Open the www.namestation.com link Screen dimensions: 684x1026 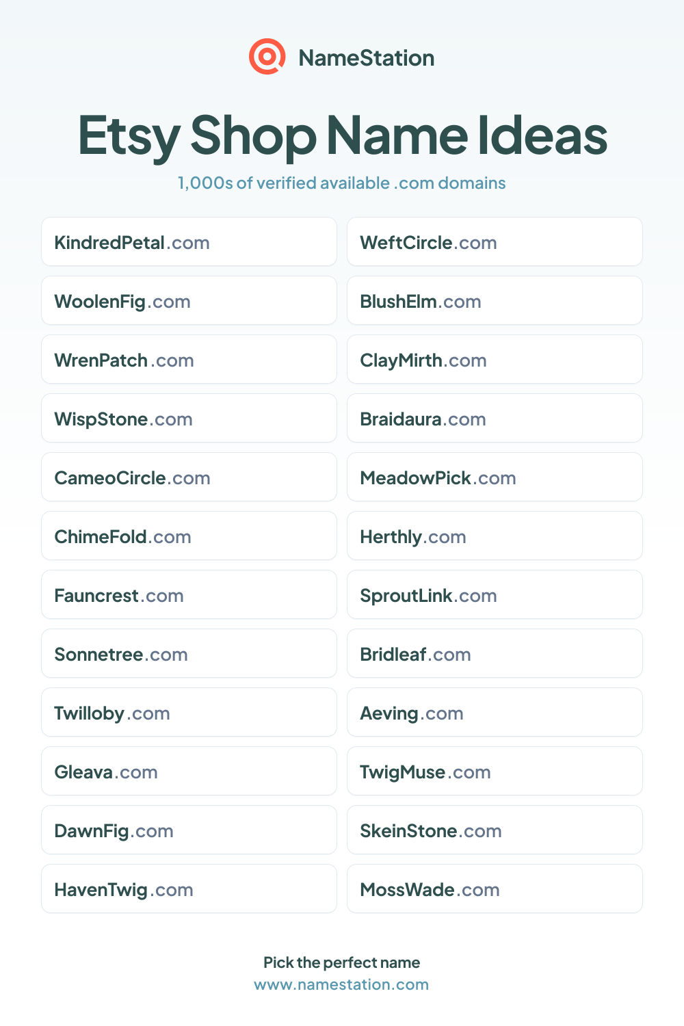(x=341, y=984)
